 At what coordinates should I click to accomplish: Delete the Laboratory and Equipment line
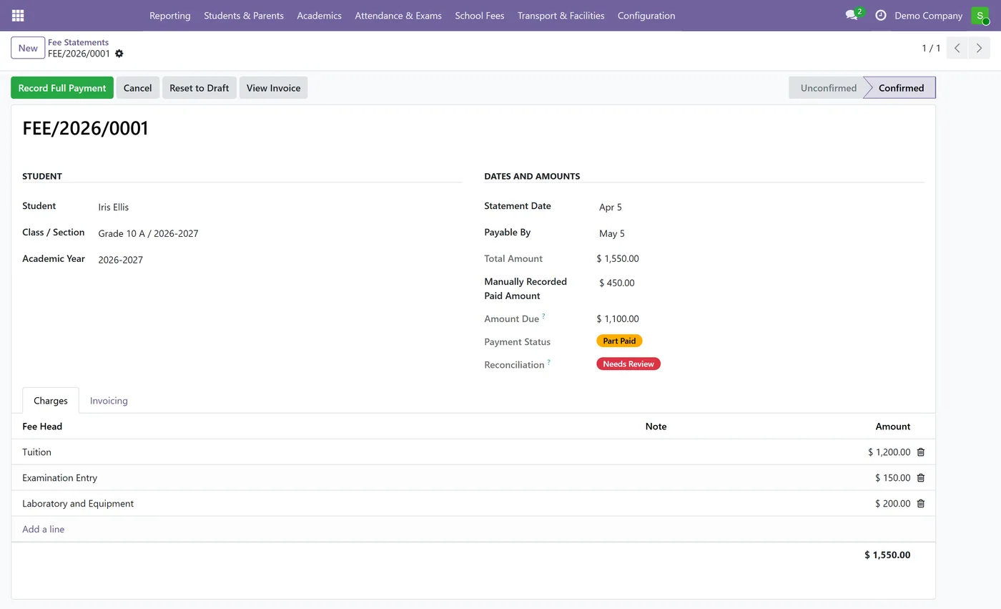921,504
